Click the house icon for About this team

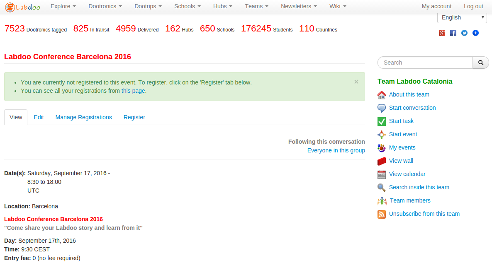tap(382, 94)
